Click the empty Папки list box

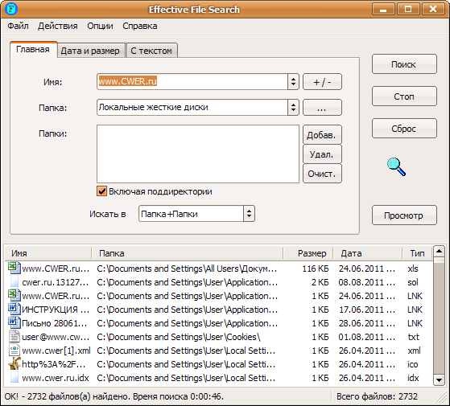[x=198, y=154]
